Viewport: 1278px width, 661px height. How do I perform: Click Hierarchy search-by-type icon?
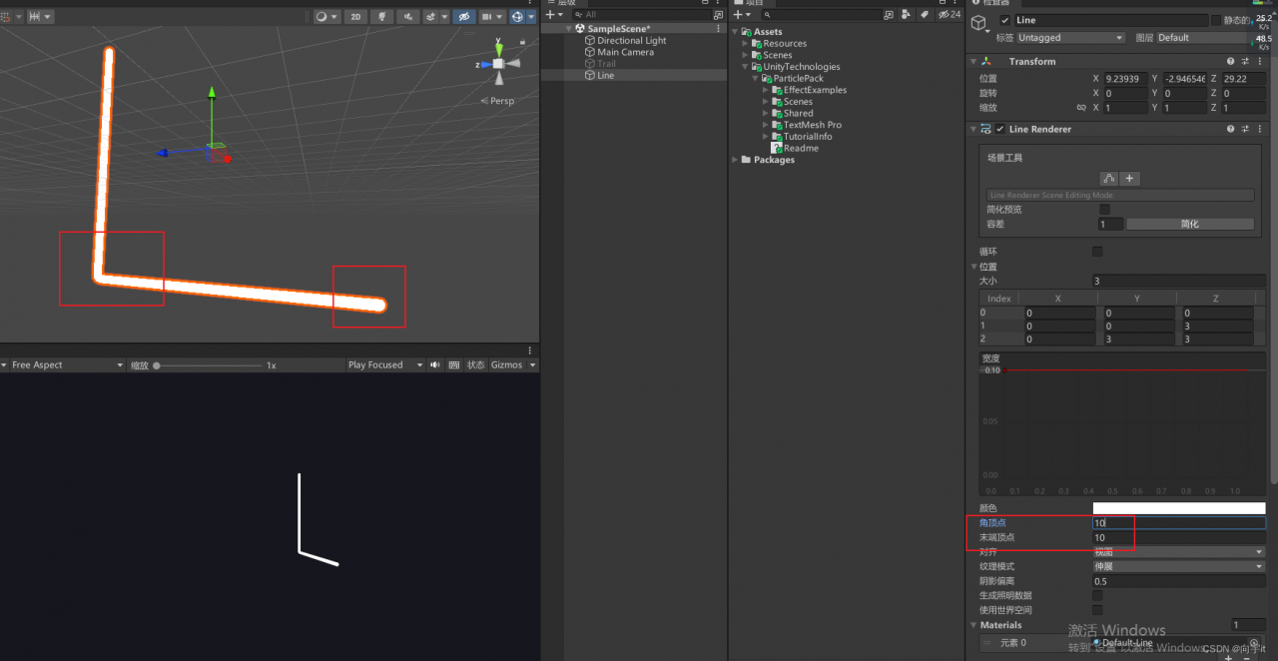point(718,15)
